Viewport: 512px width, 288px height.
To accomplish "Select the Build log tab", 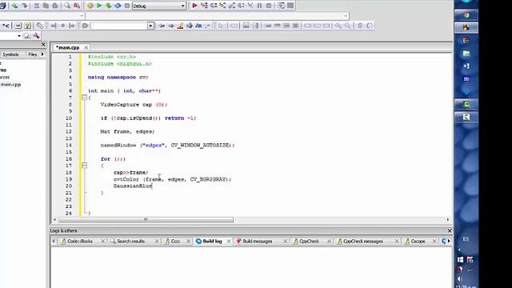I will coord(212,242).
